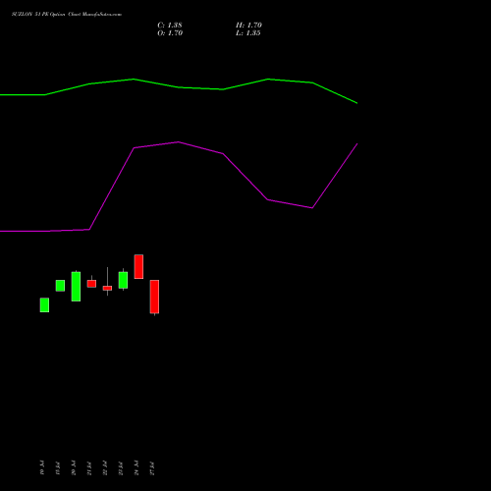Click the small red candle above 21 Jul
491x491 pixels.
coord(91,284)
